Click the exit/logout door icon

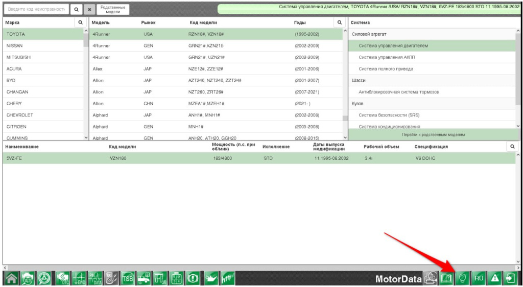(x=510, y=279)
